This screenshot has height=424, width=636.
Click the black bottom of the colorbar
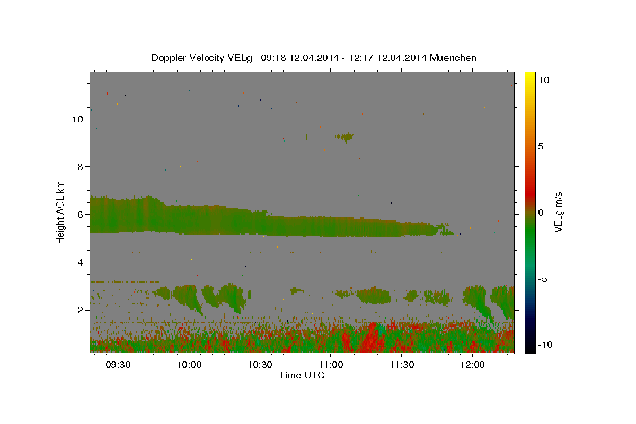point(530,349)
